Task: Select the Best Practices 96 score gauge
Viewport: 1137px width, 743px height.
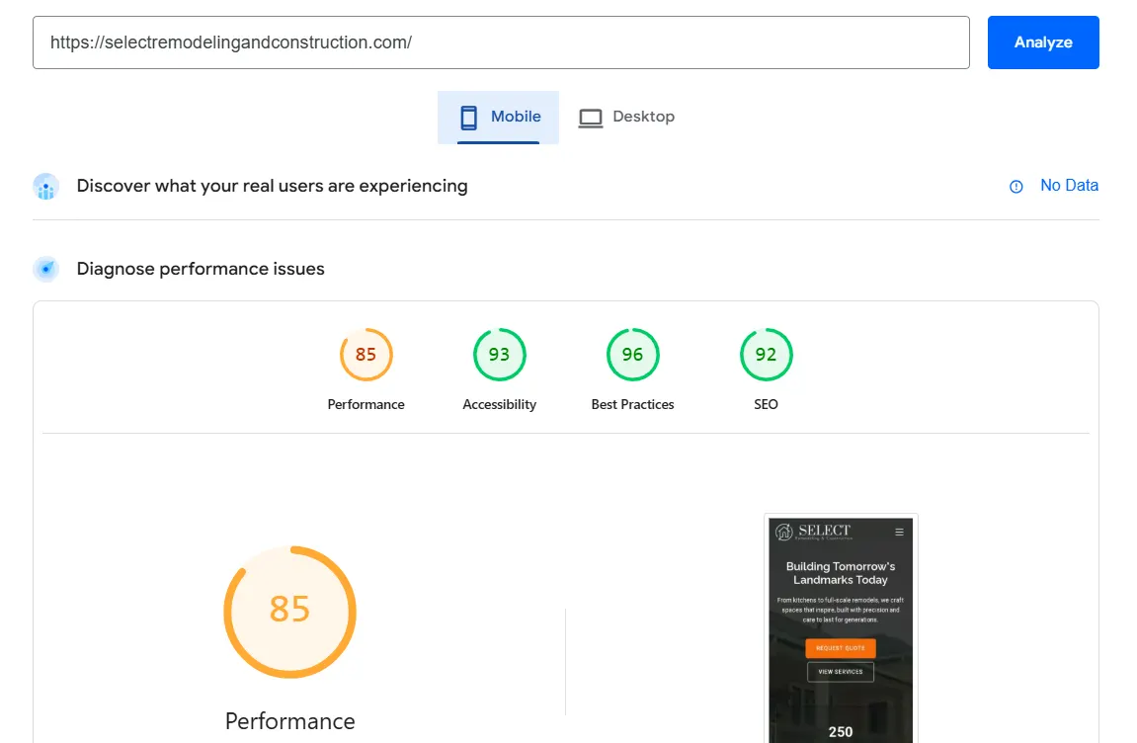Action: coord(632,354)
